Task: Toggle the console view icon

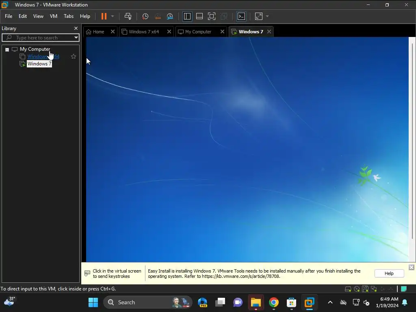Action: pyautogui.click(x=241, y=16)
